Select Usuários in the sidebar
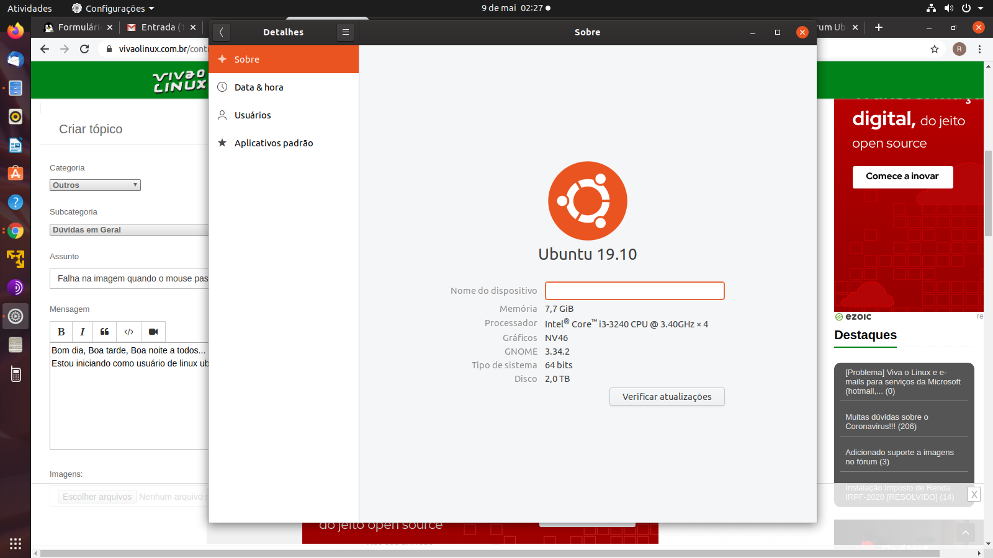 [x=284, y=115]
